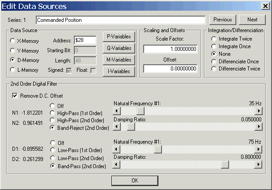The width and height of the screenshot is (272, 190).
Task: Open the M-Variables list
Action: [119, 59]
